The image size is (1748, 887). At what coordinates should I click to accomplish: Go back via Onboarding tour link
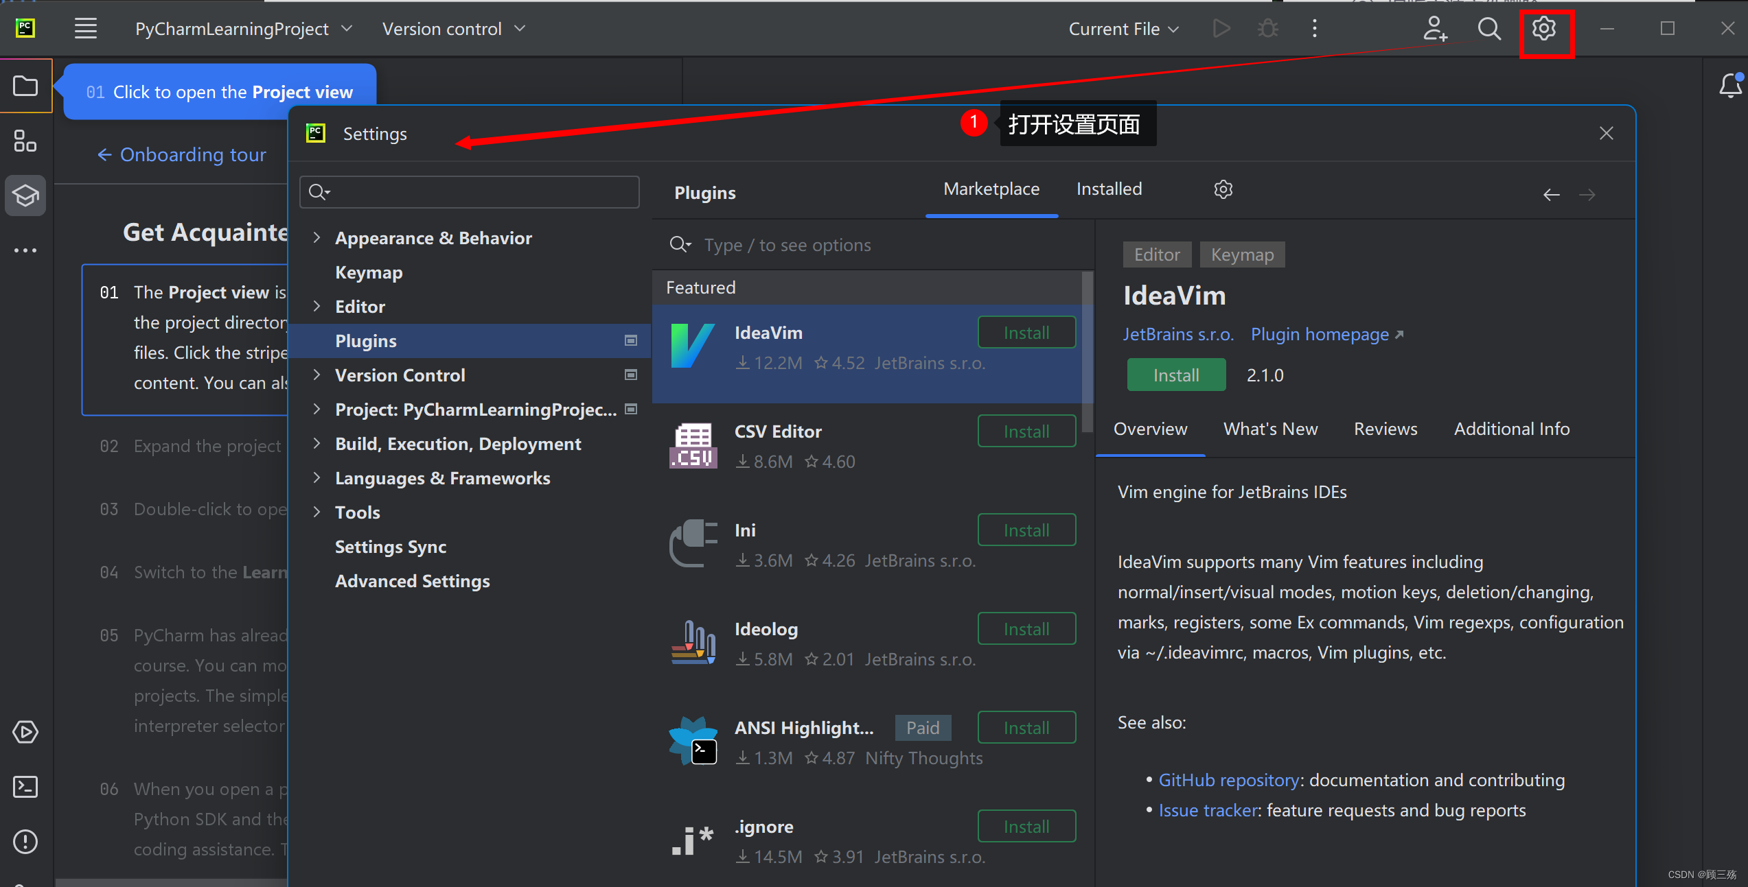coord(182,155)
